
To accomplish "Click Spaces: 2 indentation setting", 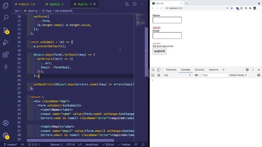I will (x=56, y=145).
